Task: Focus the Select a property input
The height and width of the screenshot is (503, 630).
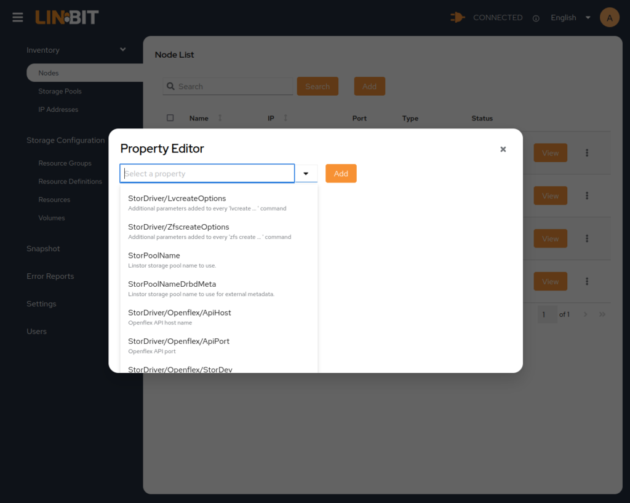Action: [207, 174]
